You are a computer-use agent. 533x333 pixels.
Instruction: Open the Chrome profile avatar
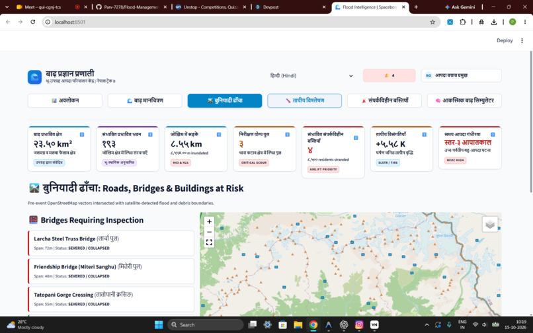pyautogui.click(x=512, y=22)
